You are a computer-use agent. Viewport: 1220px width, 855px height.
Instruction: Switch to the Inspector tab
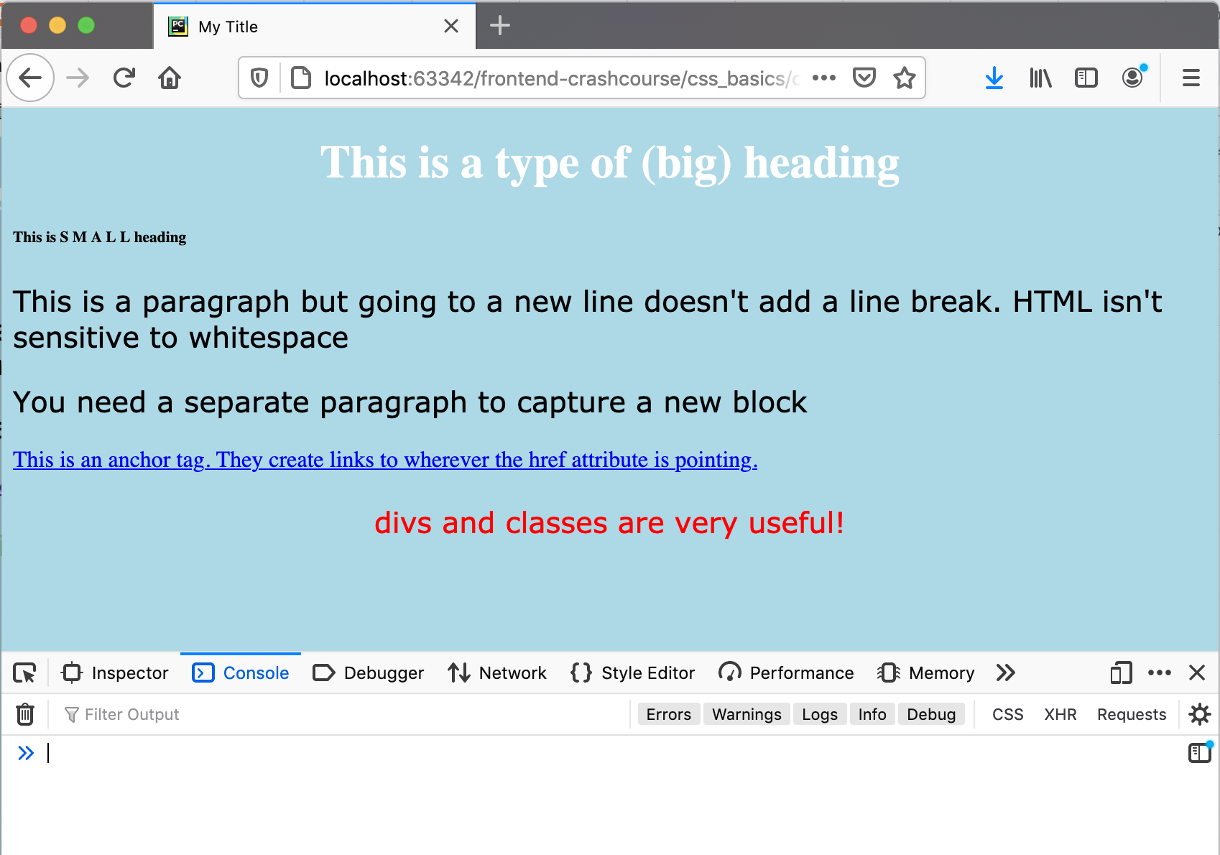coord(115,673)
